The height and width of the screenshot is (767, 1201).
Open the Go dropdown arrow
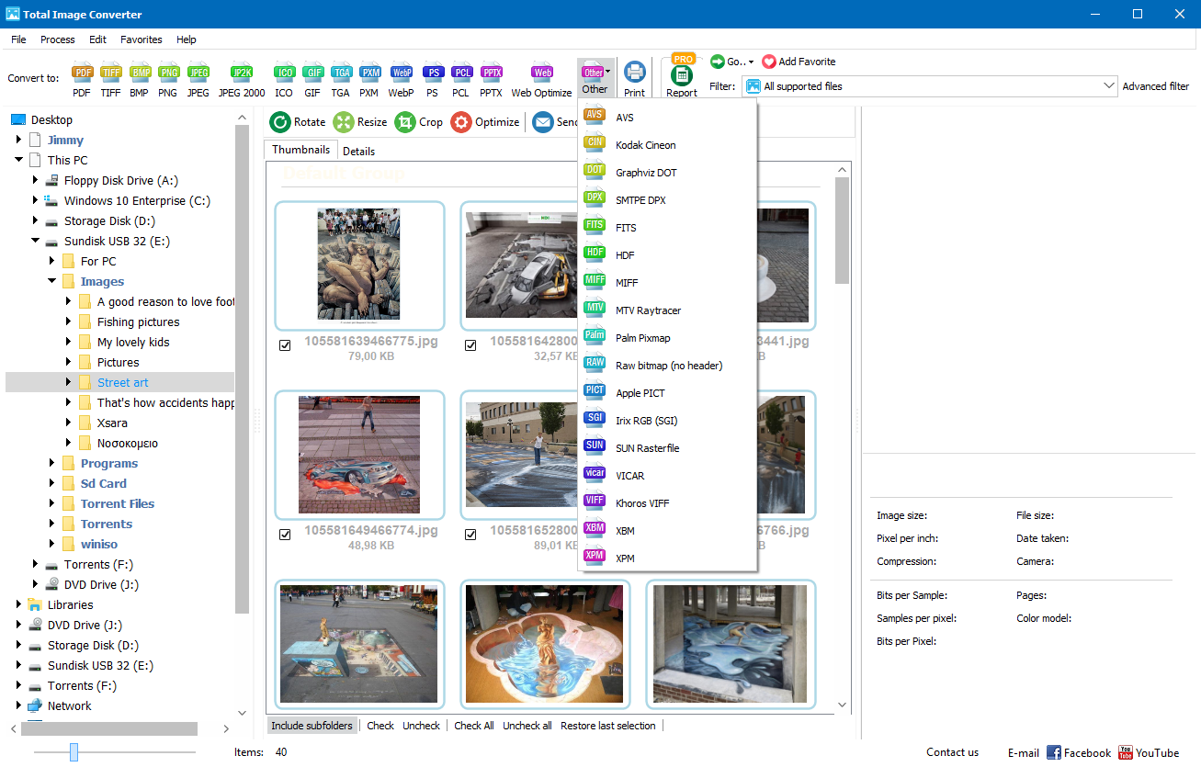click(751, 62)
